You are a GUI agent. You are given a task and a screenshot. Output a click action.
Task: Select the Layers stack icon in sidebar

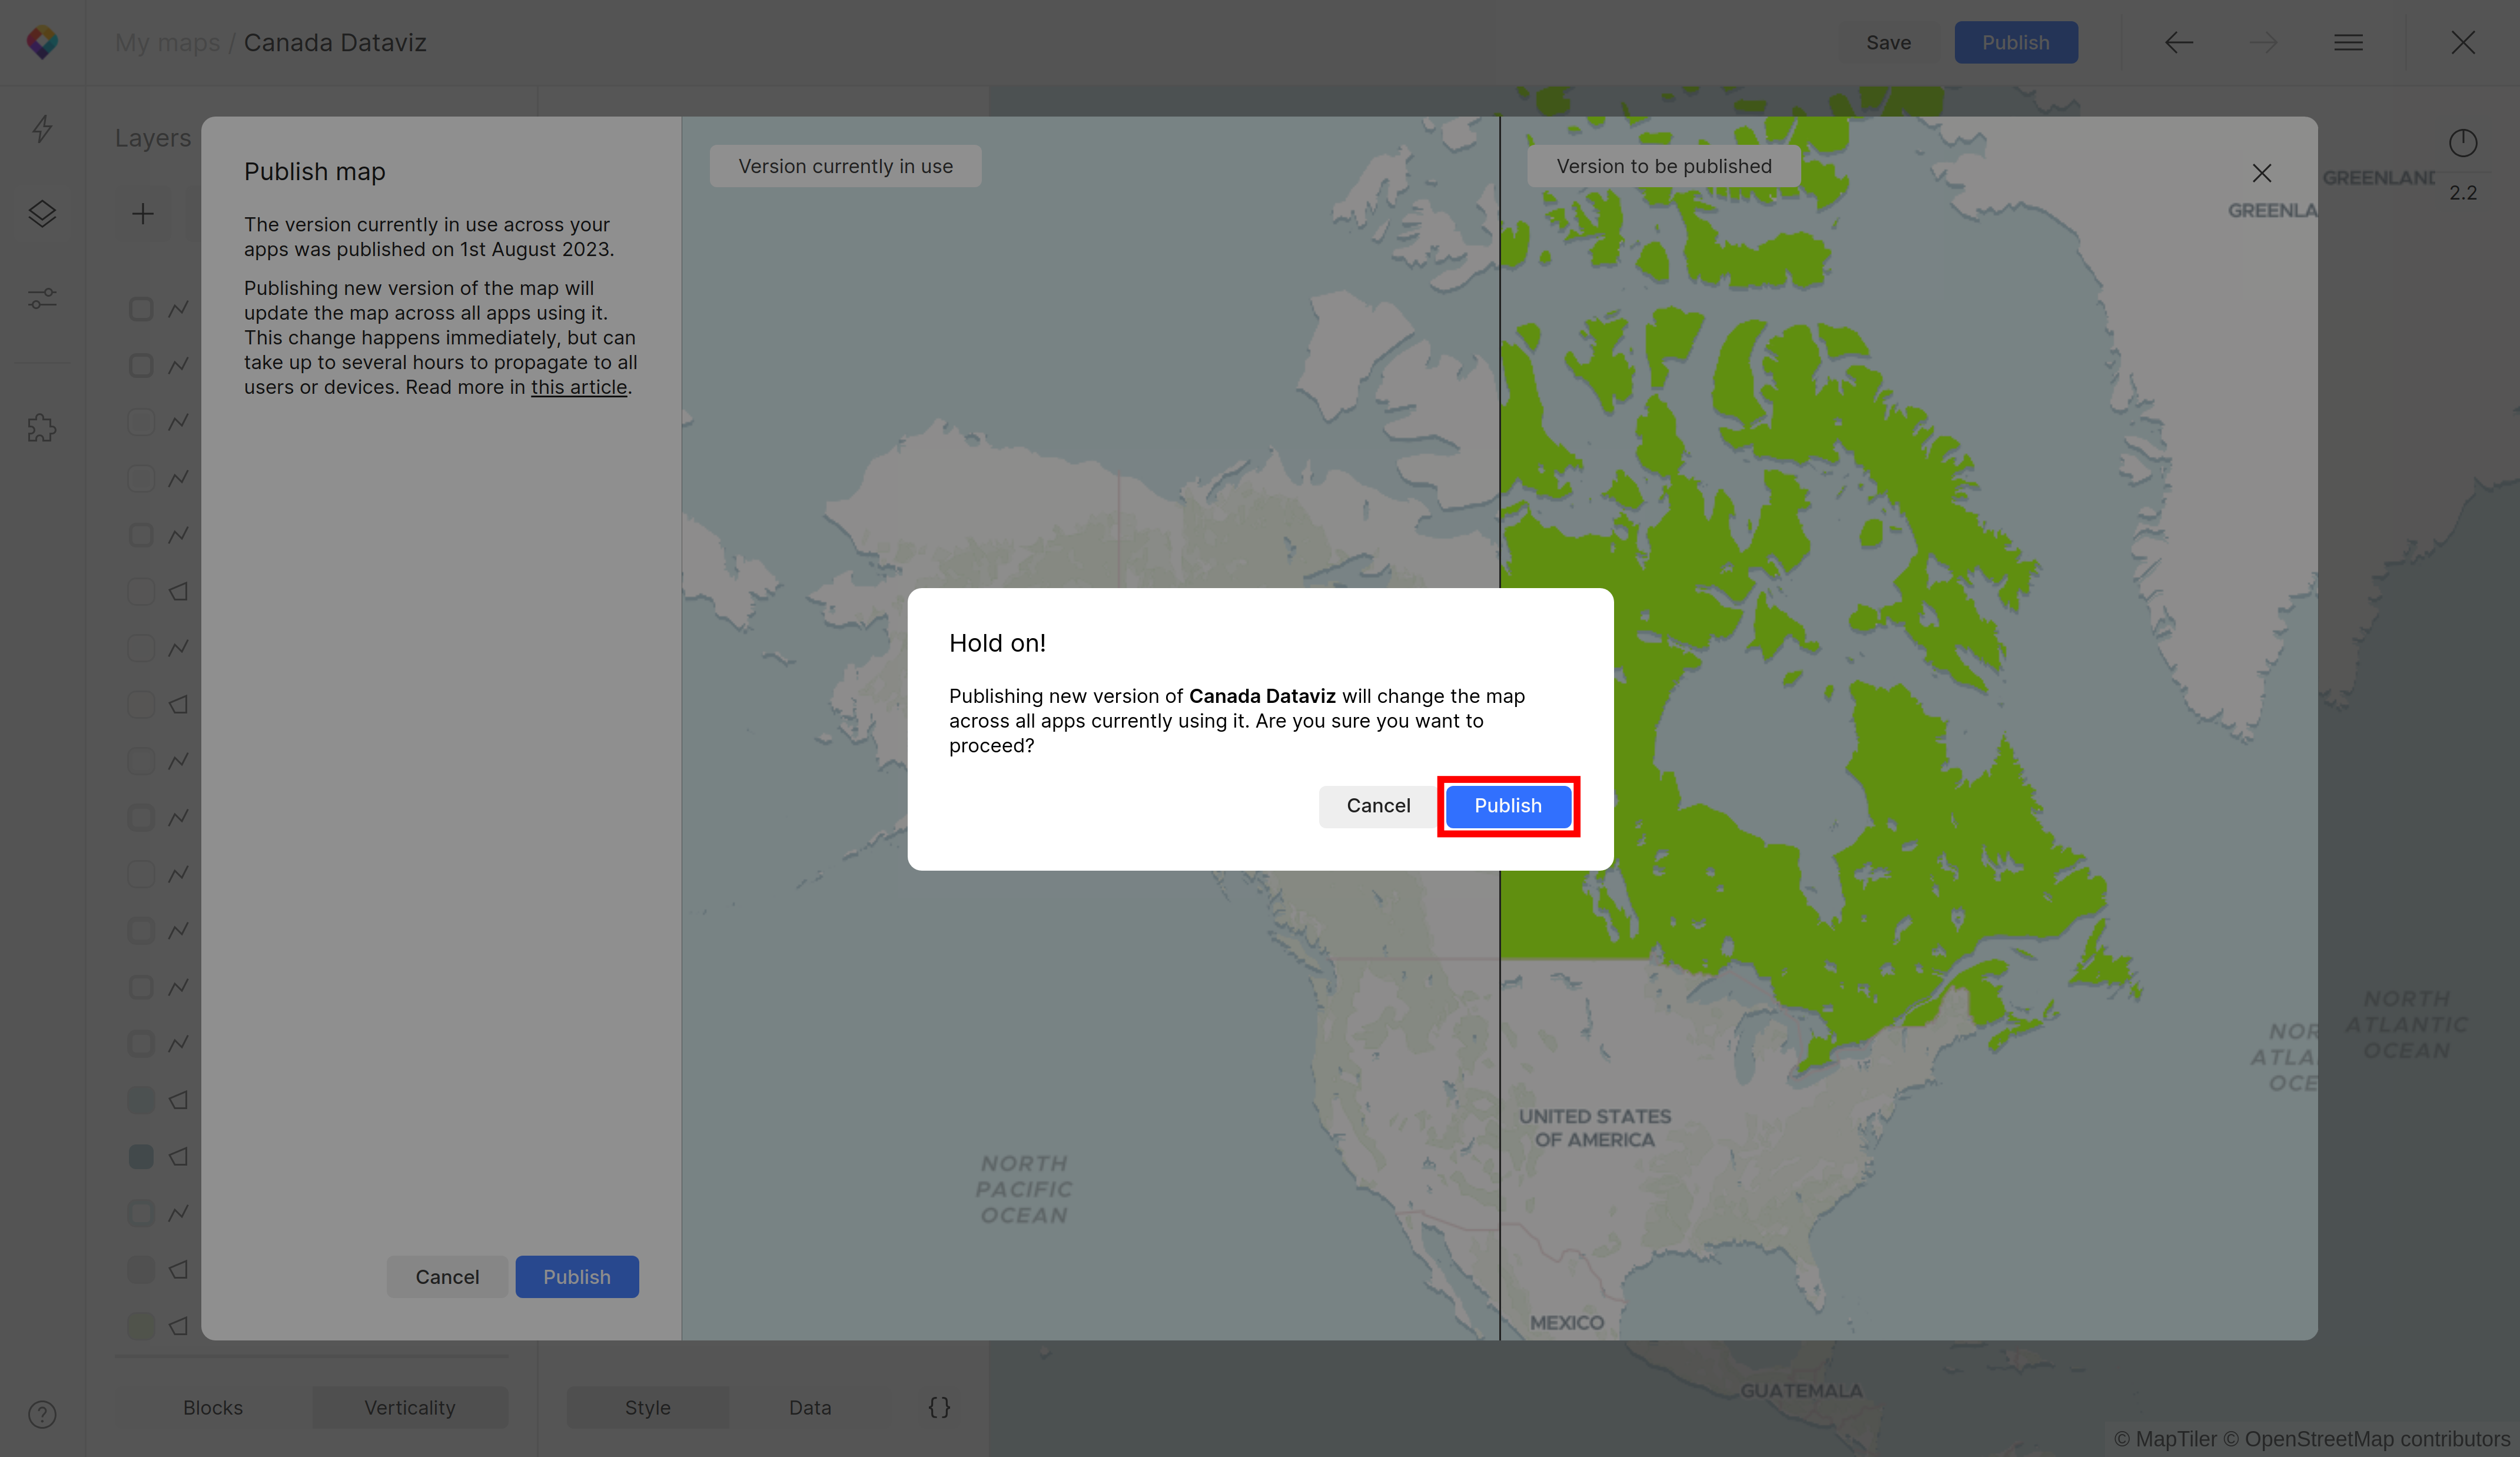pyautogui.click(x=42, y=213)
